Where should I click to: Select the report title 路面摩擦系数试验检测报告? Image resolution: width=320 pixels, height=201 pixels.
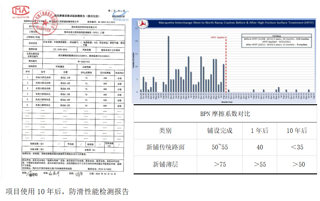77,16
